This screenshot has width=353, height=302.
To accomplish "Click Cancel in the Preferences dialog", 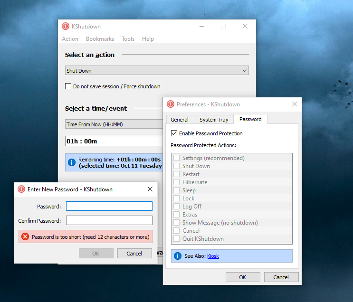I will point(281,277).
